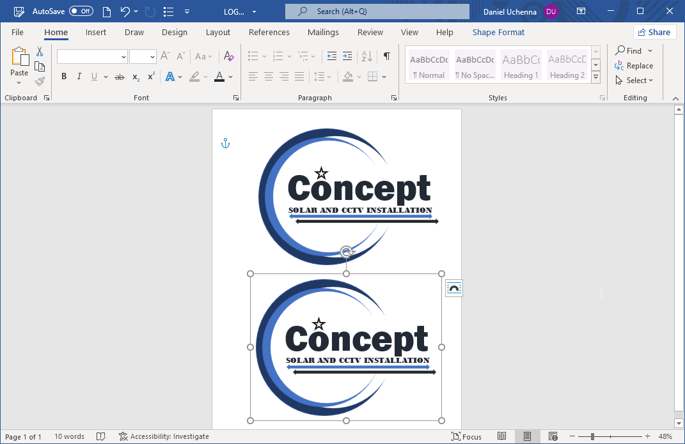Click the Format Painter brush icon
The height and width of the screenshot is (444, 685).
click(x=40, y=81)
